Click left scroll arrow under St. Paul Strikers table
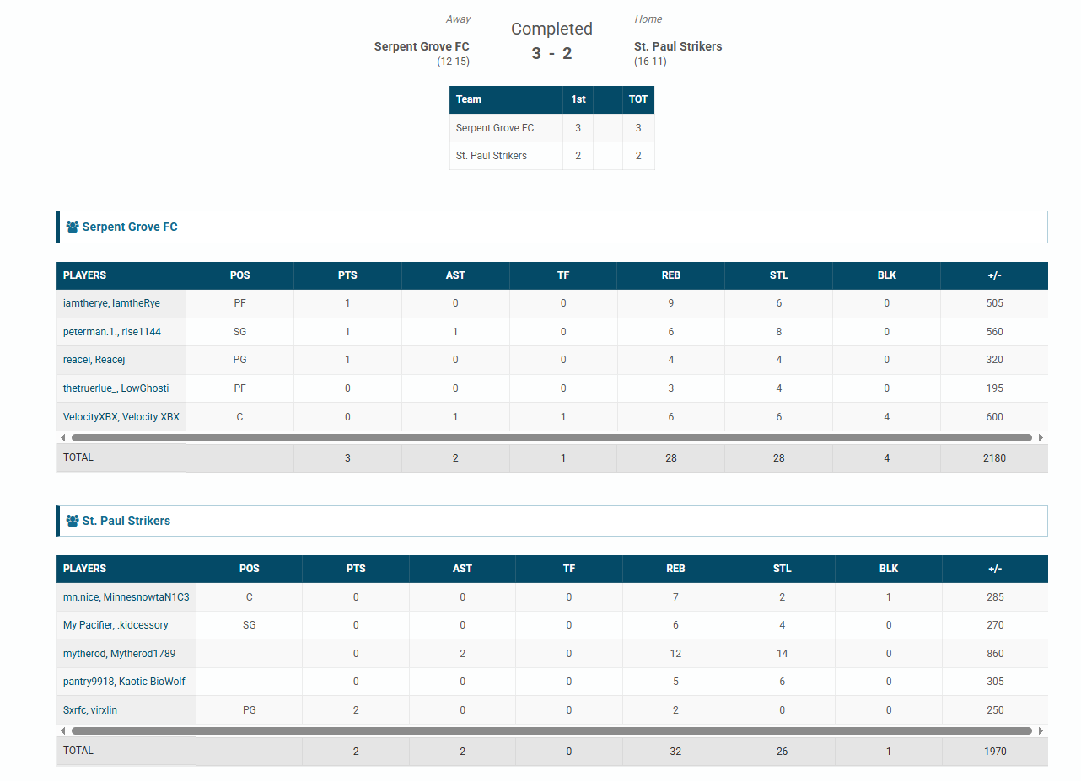Screen dimensions: 1081x781 pyautogui.click(x=62, y=731)
